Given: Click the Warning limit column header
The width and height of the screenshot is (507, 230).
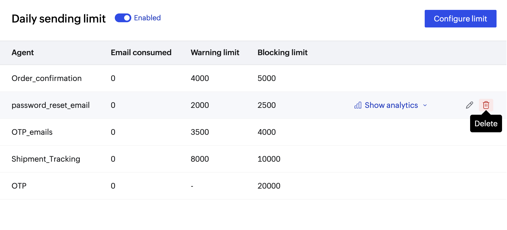Looking at the screenshot, I should (215, 53).
